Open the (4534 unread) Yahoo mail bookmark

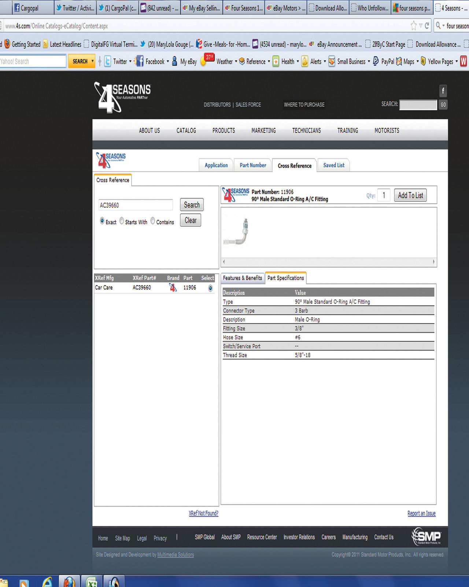(x=280, y=44)
